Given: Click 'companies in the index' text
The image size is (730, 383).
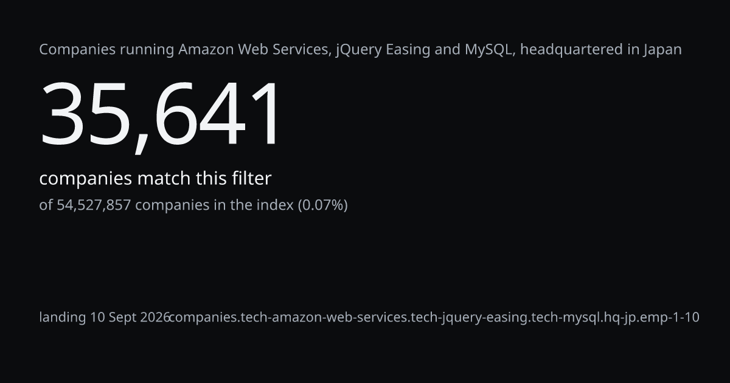Looking at the screenshot, I should [x=214, y=205].
